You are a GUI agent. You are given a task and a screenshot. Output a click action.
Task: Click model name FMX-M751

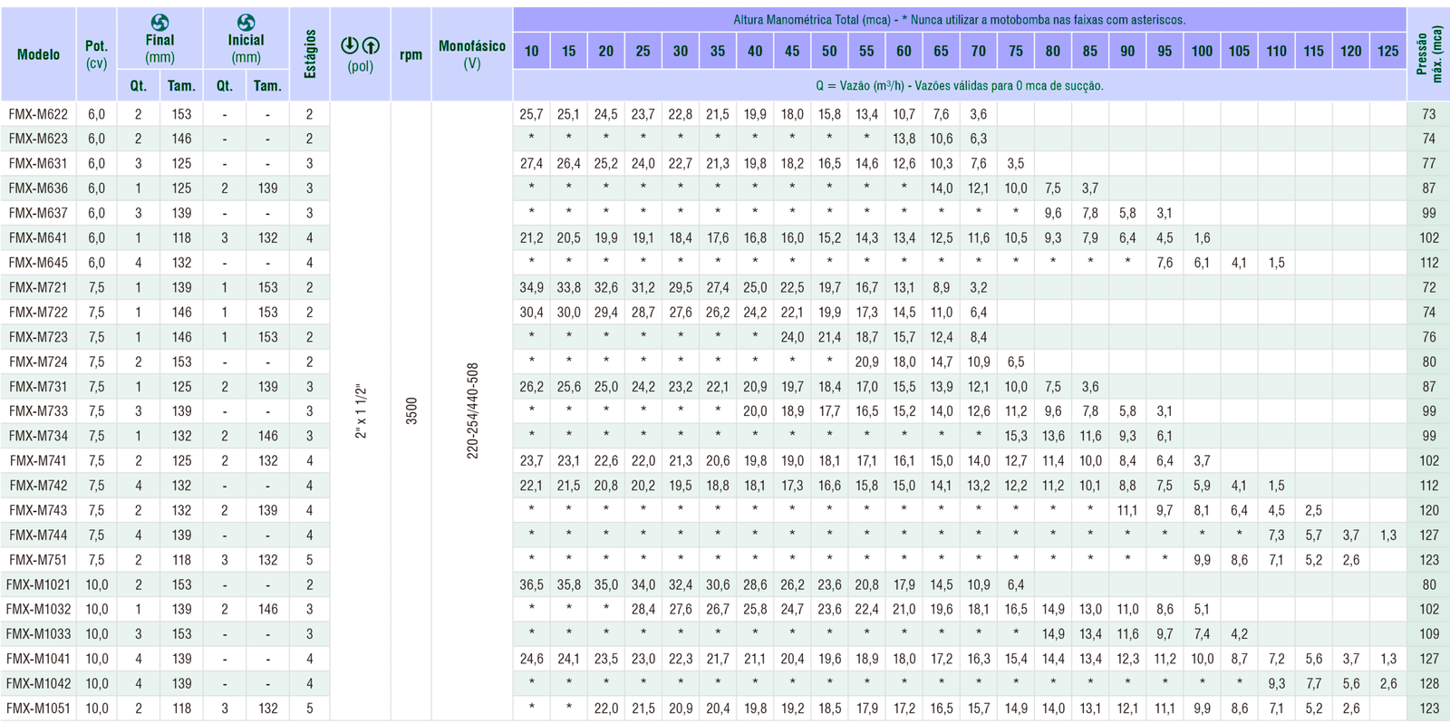tap(38, 560)
